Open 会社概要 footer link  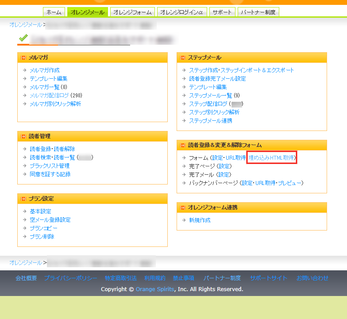coord(26,278)
